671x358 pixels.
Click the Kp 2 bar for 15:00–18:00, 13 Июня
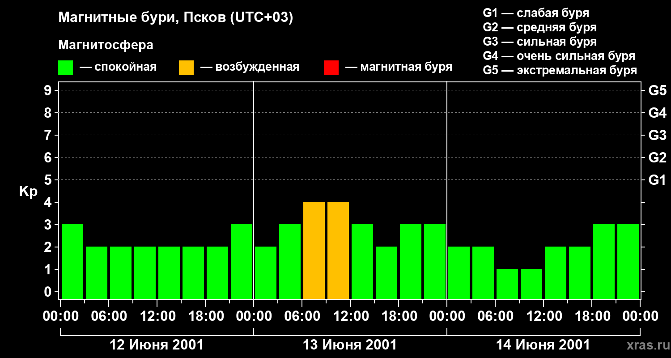pyautogui.click(x=386, y=273)
